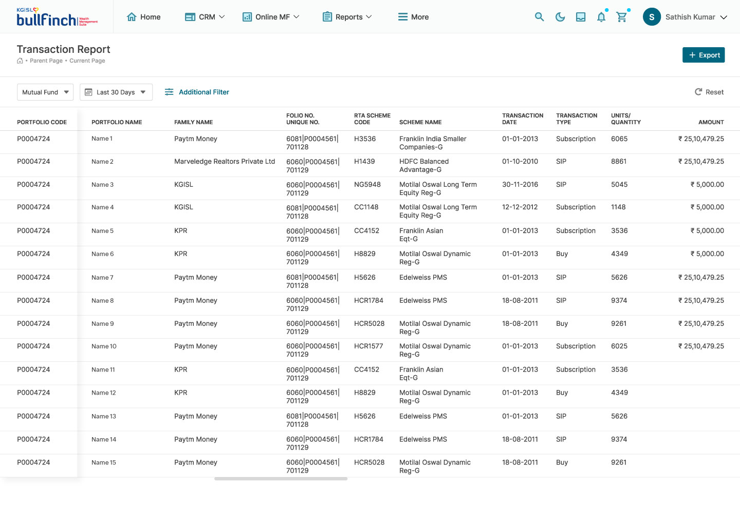The width and height of the screenshot is (740, 528).
Task: Open Additional Filter options
Action: (x=197, y=92)
